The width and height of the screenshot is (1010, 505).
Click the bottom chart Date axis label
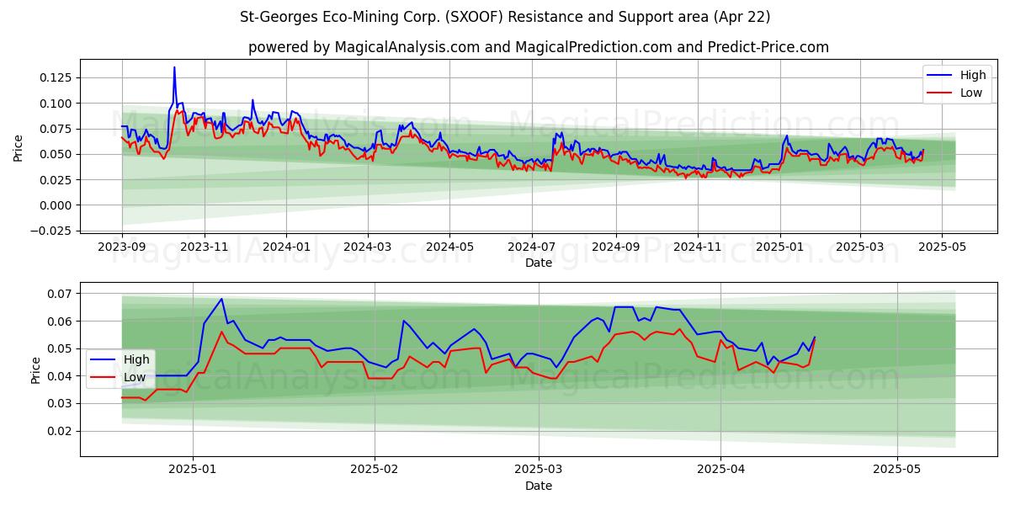click(x=539, y=486)
